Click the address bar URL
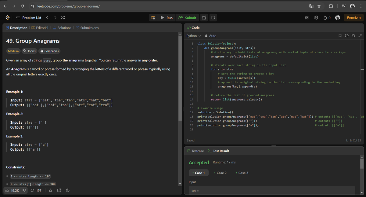 pyautogui.click(x=68, y=6)
